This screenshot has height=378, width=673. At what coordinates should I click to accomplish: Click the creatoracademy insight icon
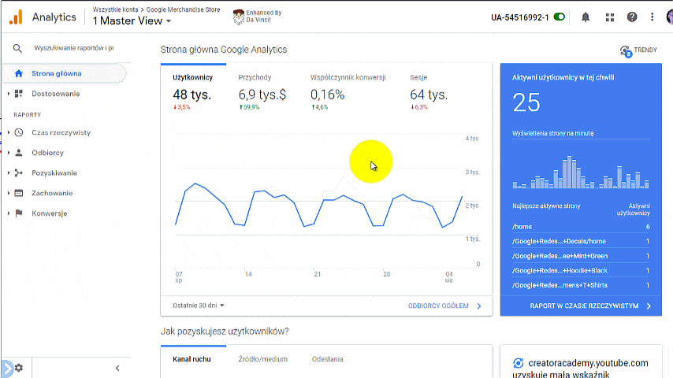tap(518, 363)
